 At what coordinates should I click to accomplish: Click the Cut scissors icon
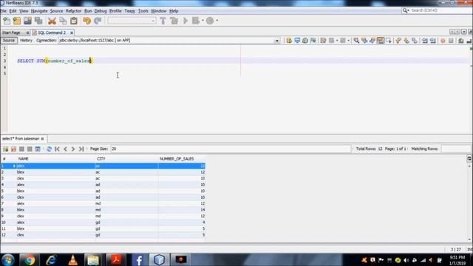52,21
